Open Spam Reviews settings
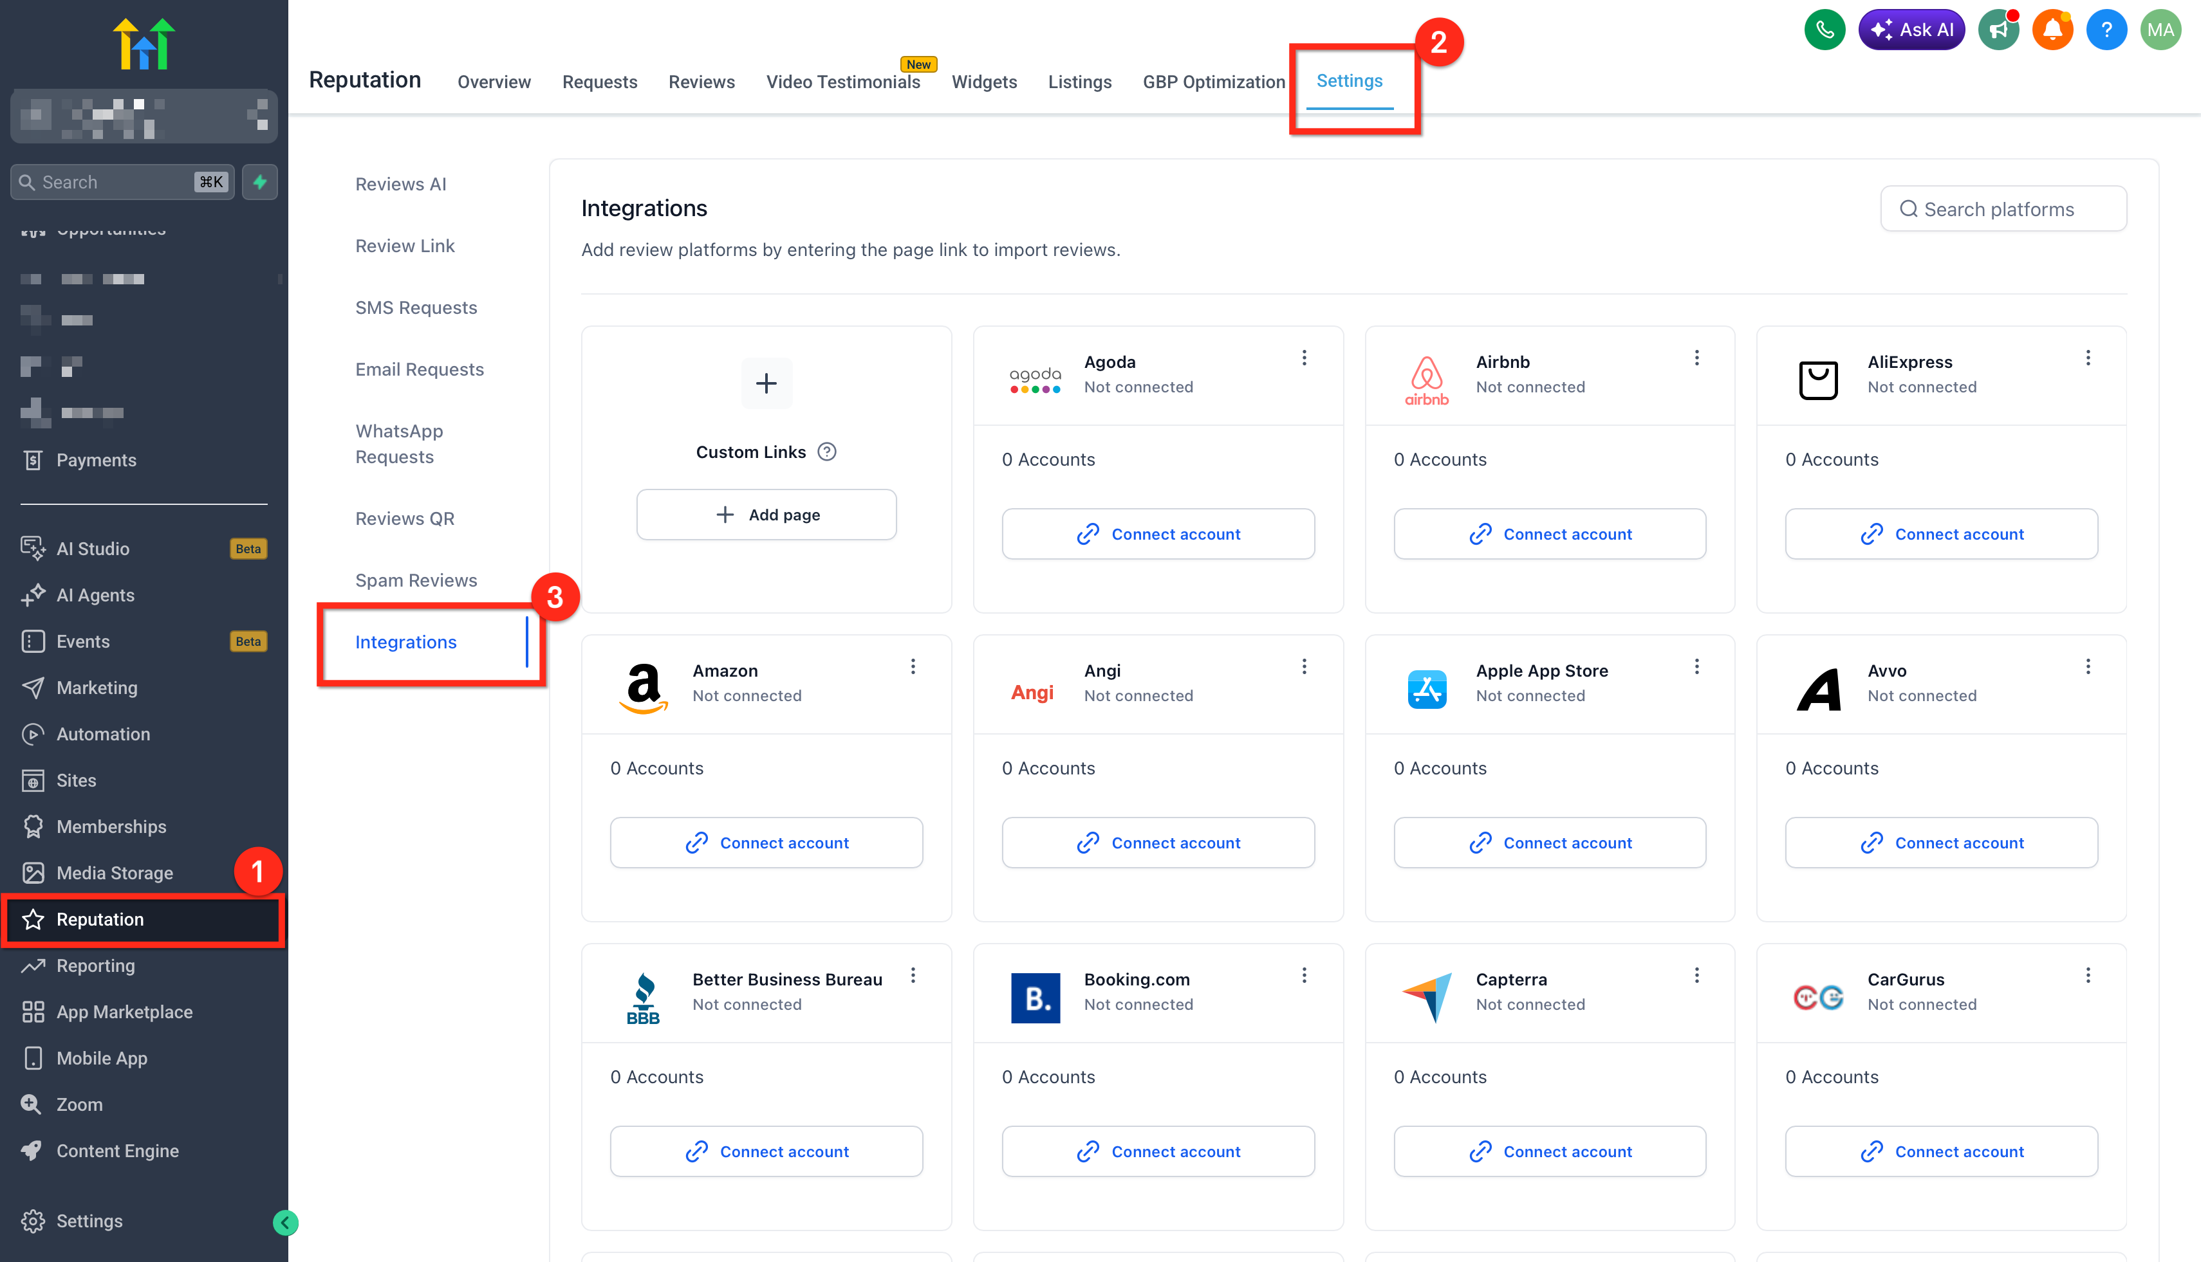2201x1262 pixels. [416, 581]
